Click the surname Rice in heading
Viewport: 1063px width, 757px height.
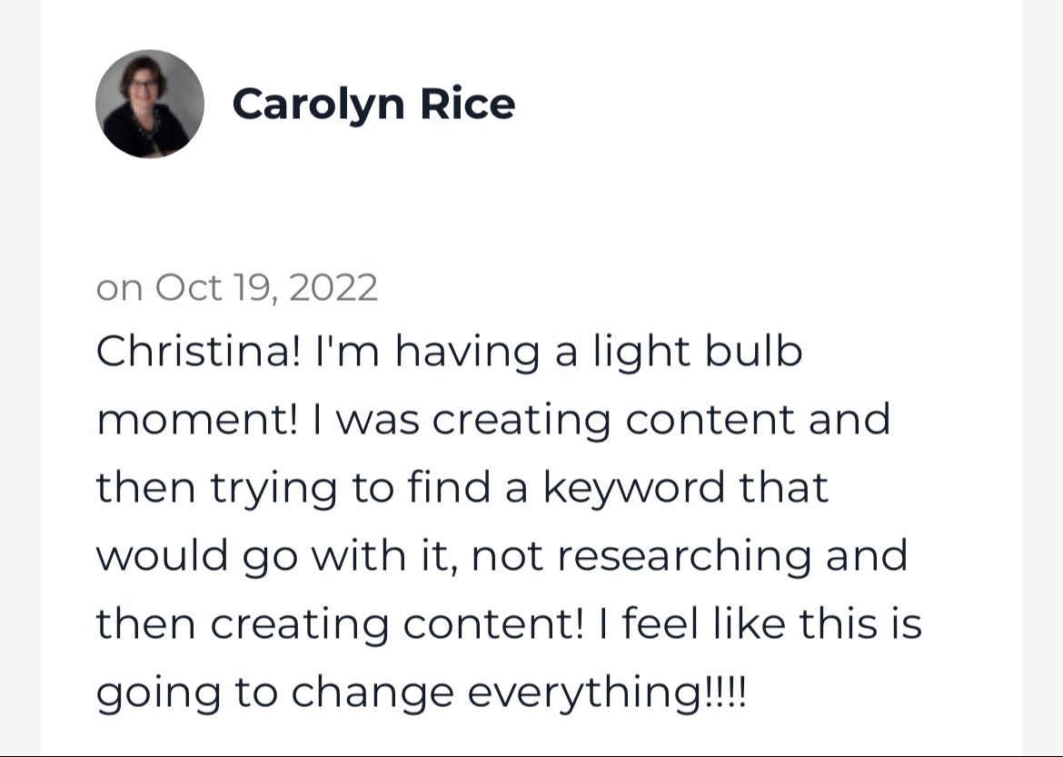[x=468, y=104]
